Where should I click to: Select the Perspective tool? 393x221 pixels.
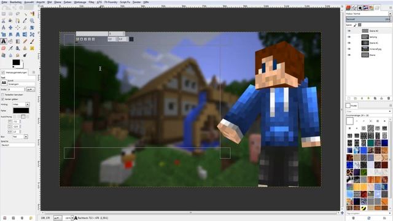pos(18,34)
